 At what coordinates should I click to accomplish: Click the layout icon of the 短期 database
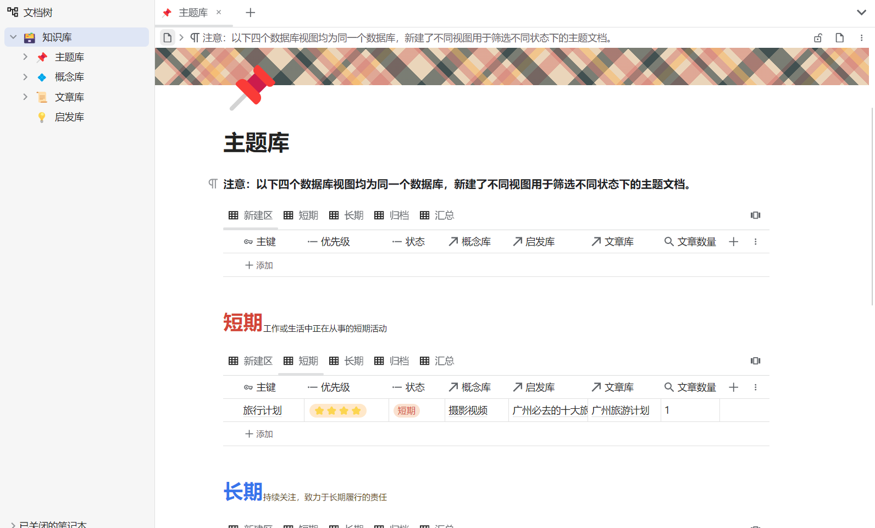coord(755,361)
